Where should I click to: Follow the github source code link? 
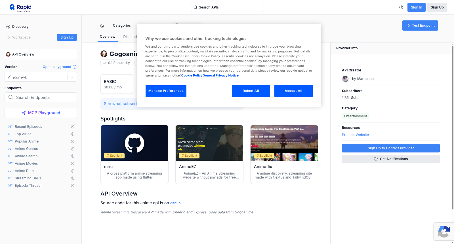tap(175, 203)
